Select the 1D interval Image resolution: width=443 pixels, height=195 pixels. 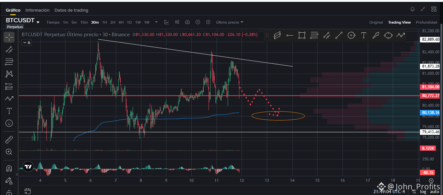[129, 22]
